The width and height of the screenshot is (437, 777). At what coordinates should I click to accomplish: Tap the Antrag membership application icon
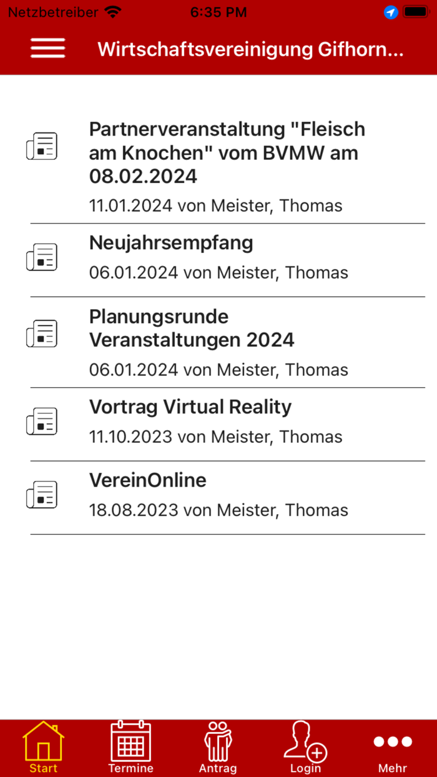tap(218, 742)
